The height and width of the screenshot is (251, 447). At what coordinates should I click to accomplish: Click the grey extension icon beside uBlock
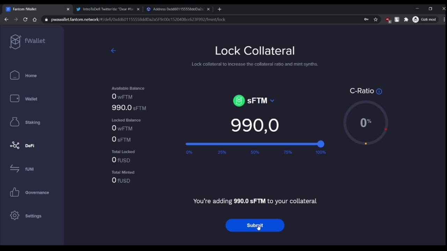(397, 20)
